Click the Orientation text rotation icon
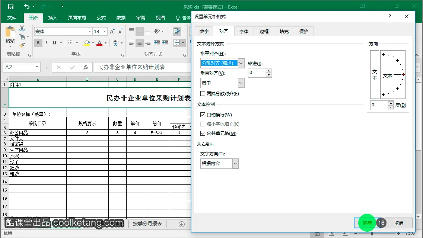This screenshot has height=238, width=423. pos(158,31)
